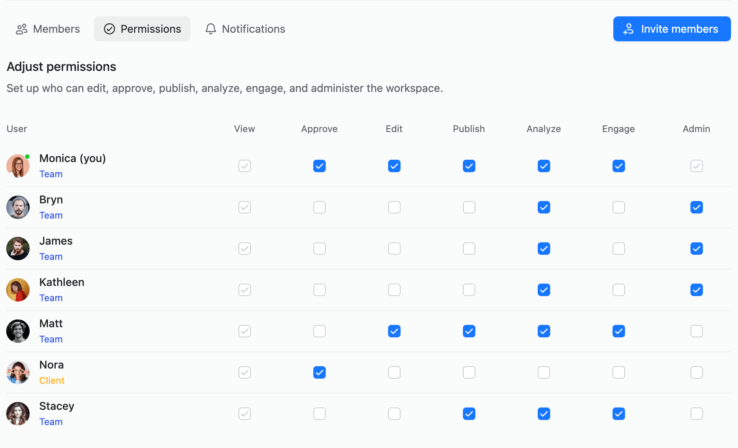
Task: Enable Engage permission for Kathleen
Action: pos(619,290)
